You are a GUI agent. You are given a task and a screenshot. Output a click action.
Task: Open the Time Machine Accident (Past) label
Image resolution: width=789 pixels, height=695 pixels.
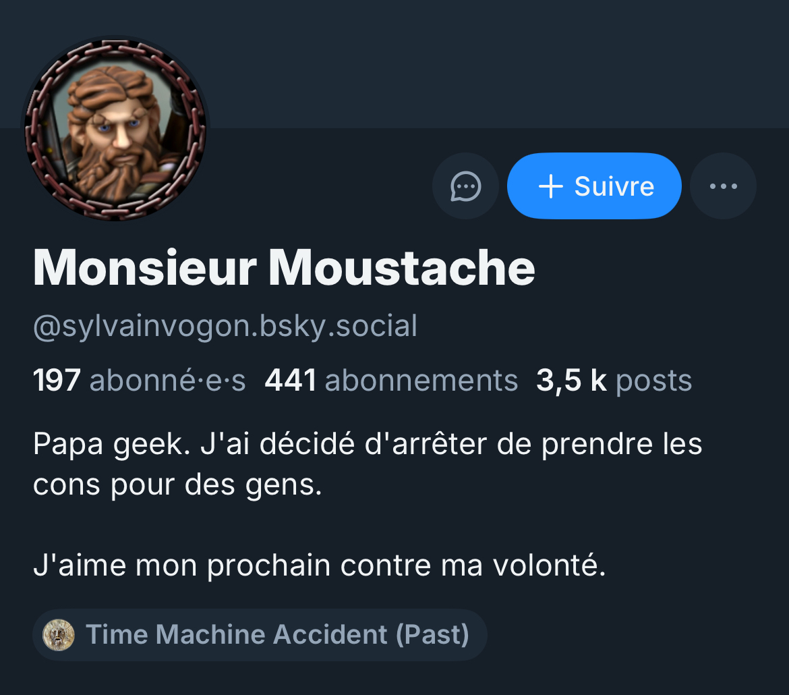[276, 635]
